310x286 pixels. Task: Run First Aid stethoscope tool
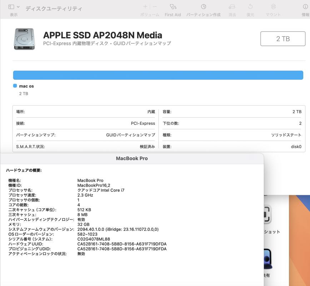point(173,7)
